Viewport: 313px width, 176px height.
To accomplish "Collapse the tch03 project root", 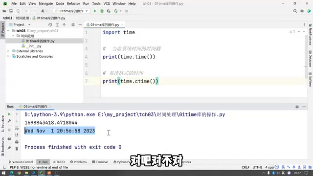I will (x=8, y=30).
